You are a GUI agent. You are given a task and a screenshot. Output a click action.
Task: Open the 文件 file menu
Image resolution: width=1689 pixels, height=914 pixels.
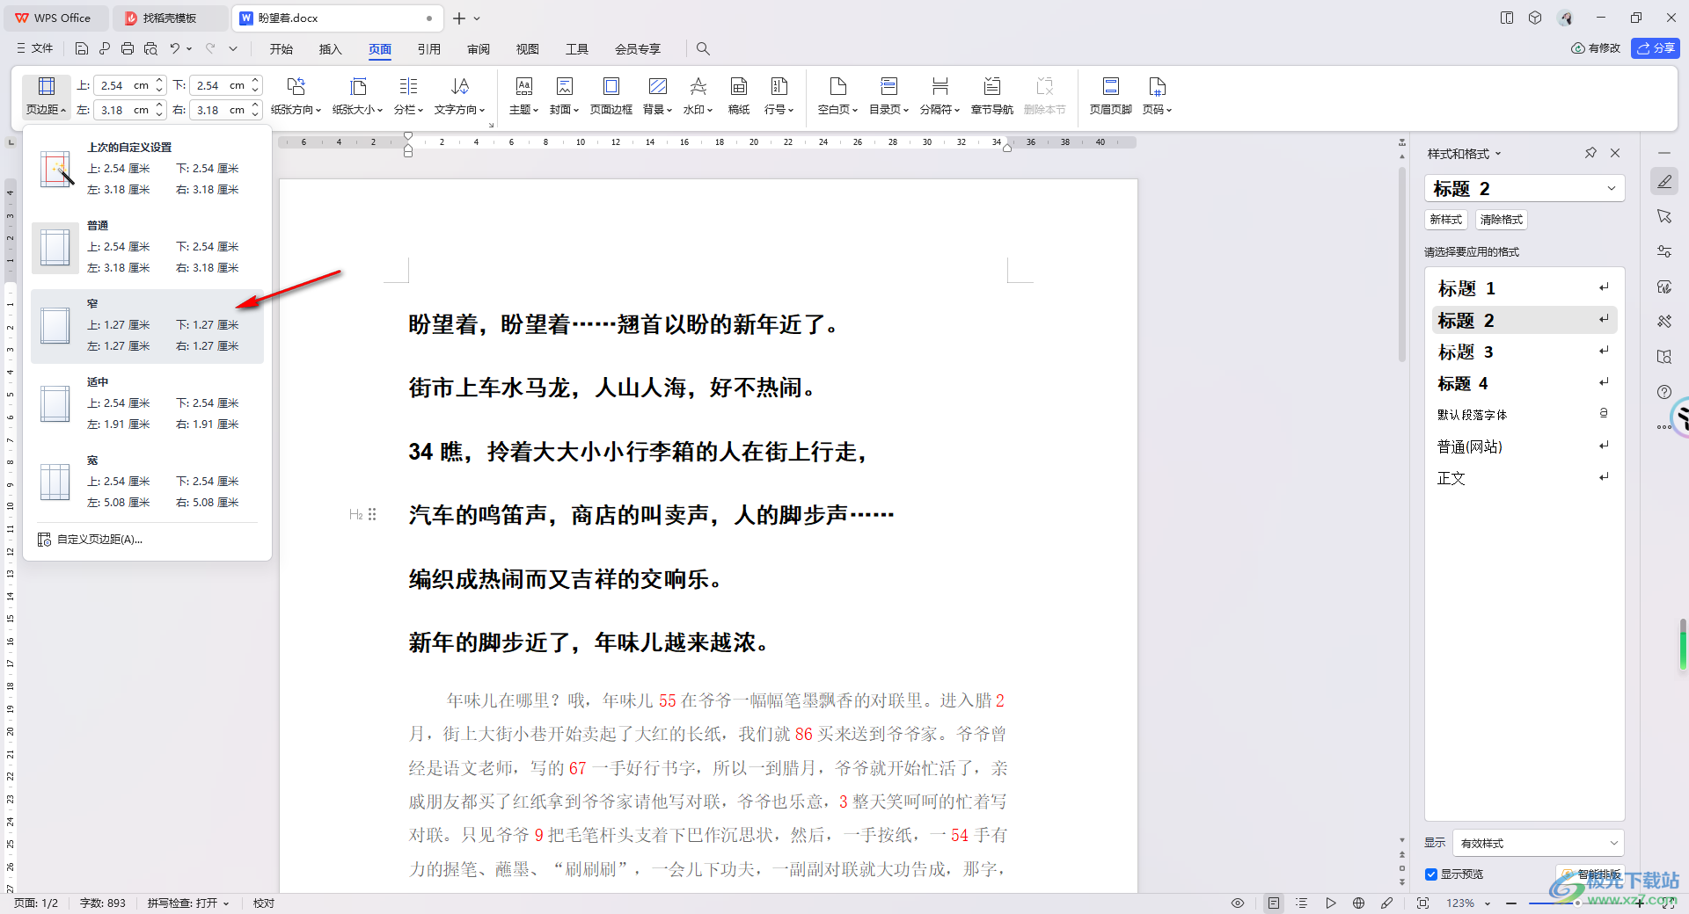pyautogui.click(x=34, y=49)
